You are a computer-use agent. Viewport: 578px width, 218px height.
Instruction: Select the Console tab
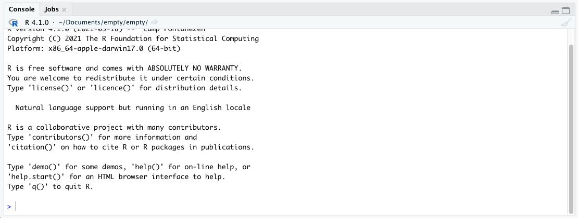[x=21, y=9]
